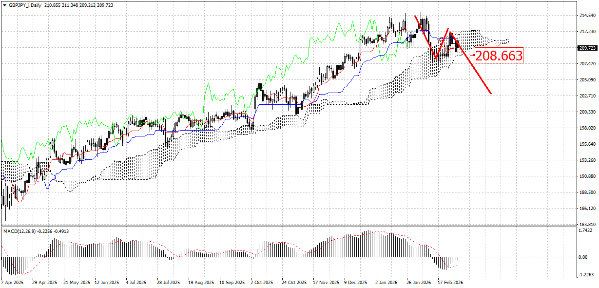
Task: Select the 4 Jul 2025 date label
Action: point(136,282)
